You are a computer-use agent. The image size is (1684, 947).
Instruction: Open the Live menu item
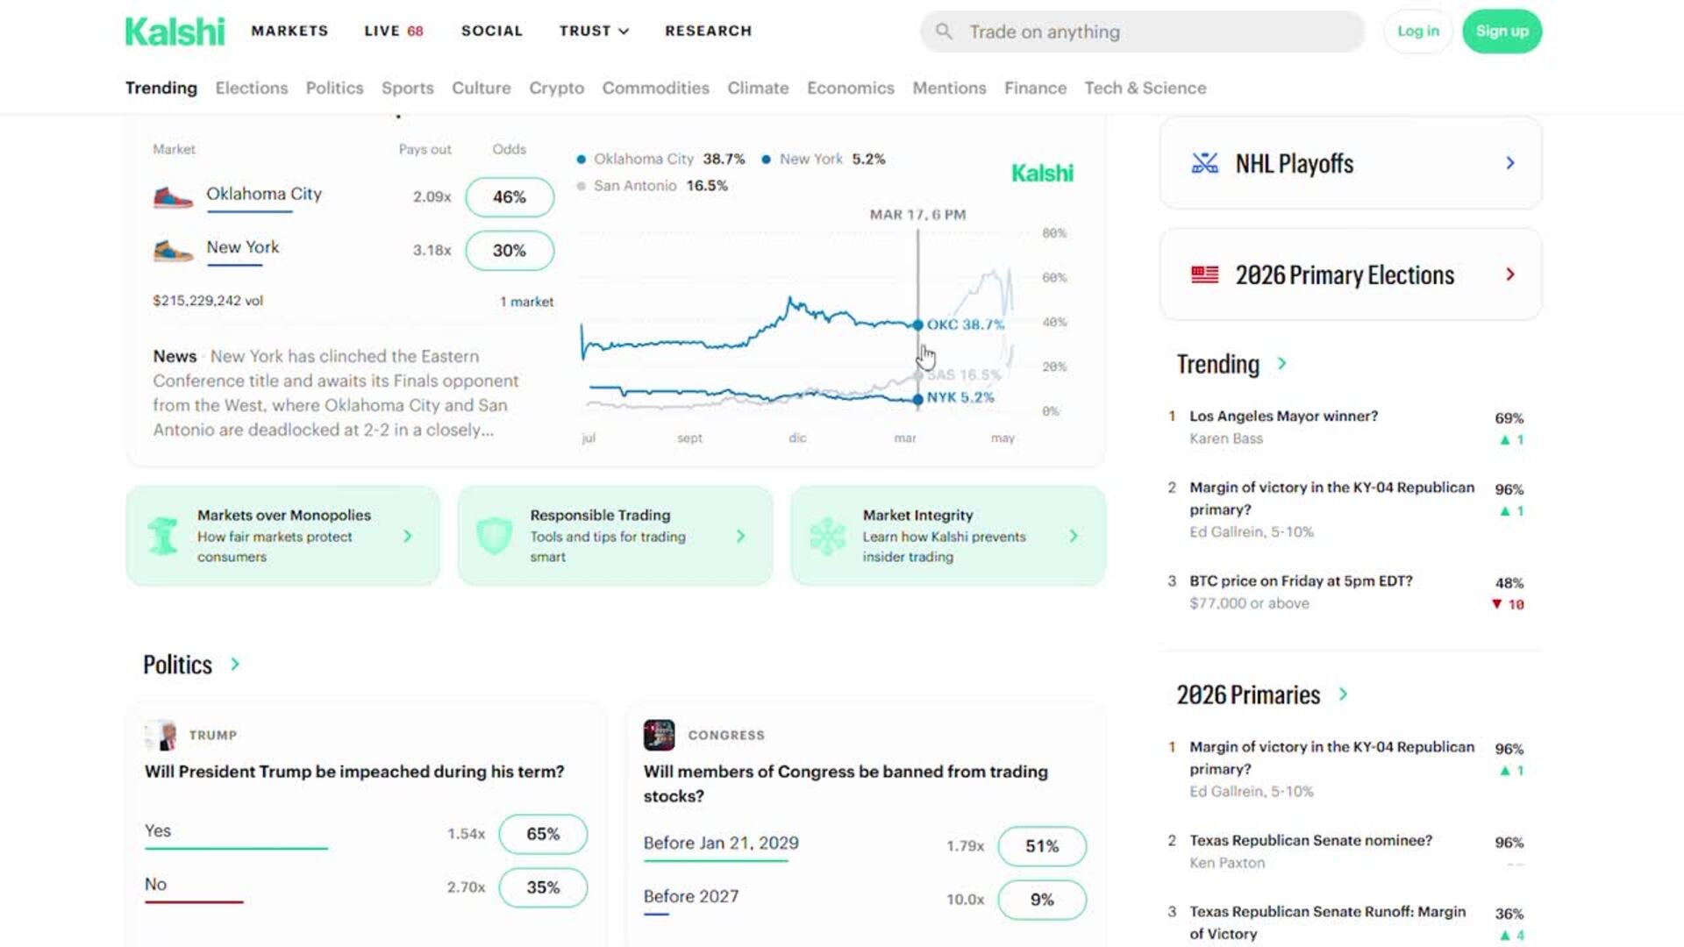coord(394,31)
